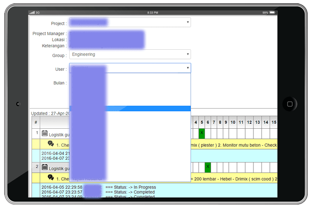Tap the 8:33 PM clock in status bar
This screenshot has width=315, height=210.
[153, 12]
